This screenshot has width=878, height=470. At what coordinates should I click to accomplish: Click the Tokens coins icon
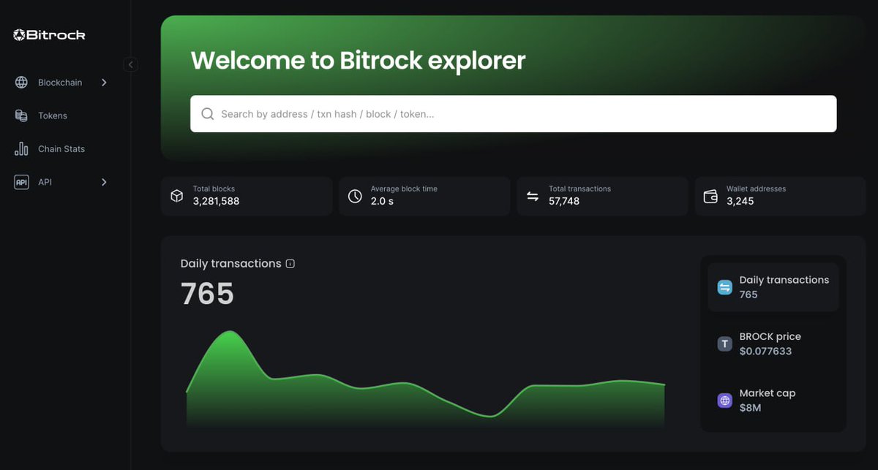click(21, 115)
